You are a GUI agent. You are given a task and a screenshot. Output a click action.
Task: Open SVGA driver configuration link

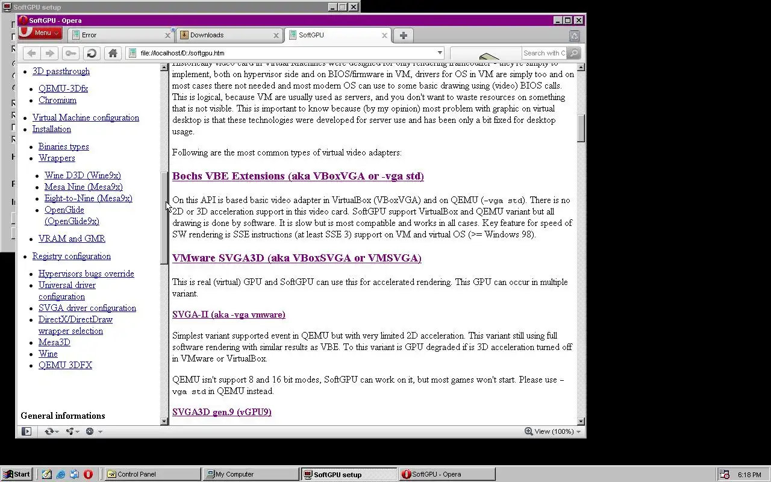pos(87,308)
